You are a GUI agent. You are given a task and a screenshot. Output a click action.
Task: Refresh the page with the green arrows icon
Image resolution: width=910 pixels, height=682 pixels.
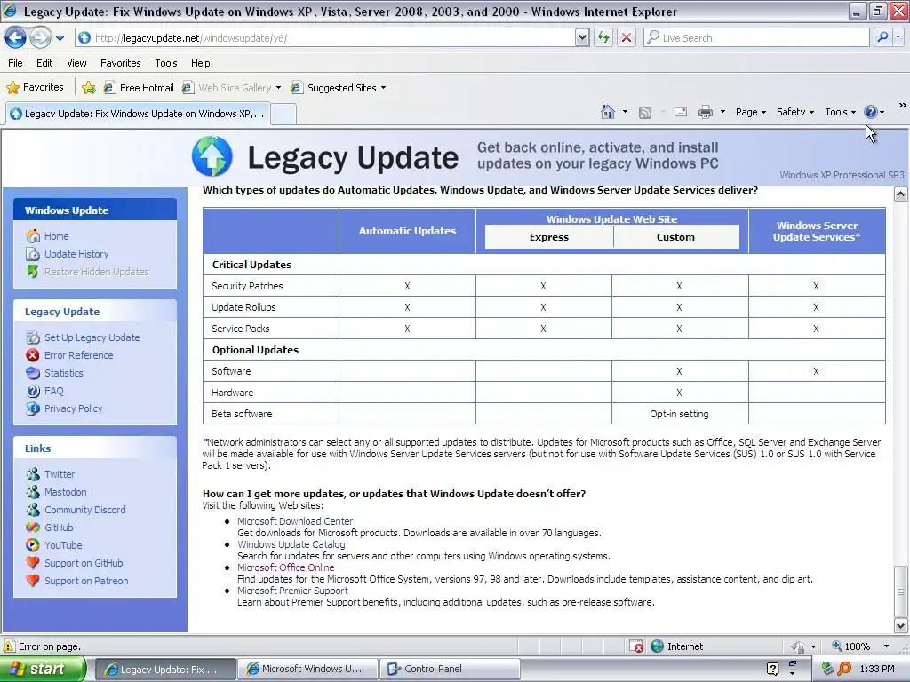[604, 38]
